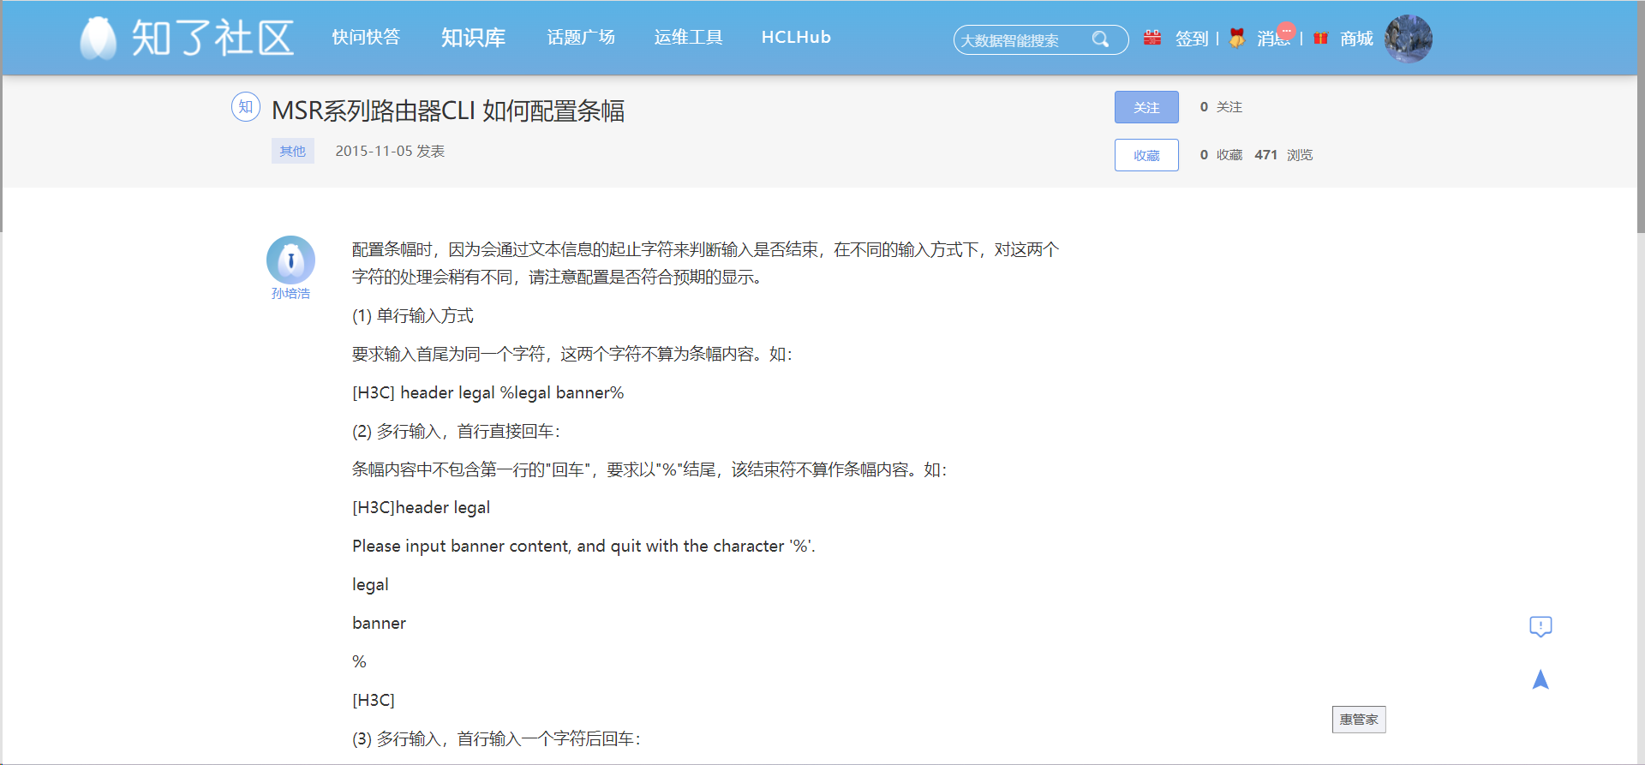
Task: Open the 知识库 menu
Action: click(x=473, y=38)
